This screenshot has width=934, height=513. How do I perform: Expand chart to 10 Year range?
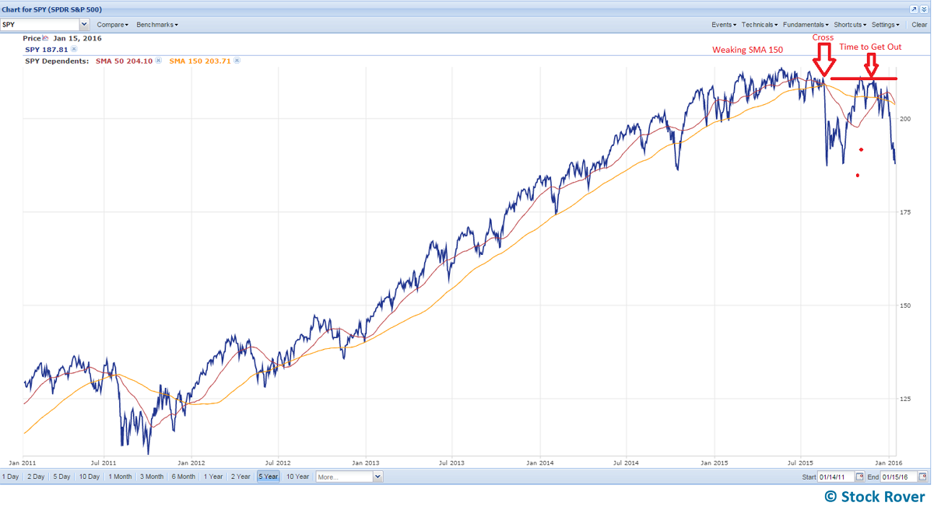[x=297, y=476]
